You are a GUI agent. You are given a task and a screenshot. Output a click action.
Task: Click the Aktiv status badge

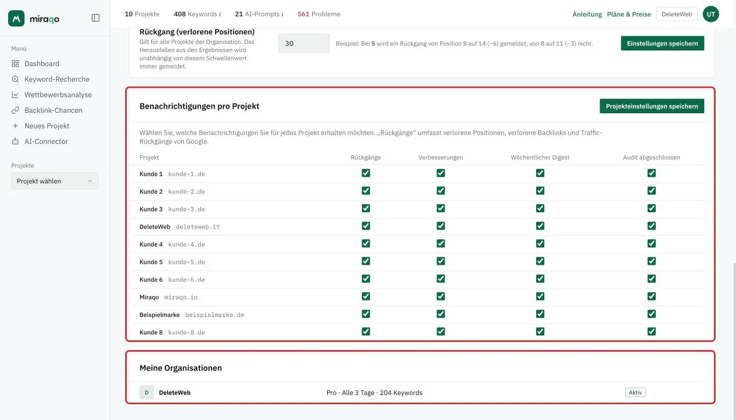point(635,392)
